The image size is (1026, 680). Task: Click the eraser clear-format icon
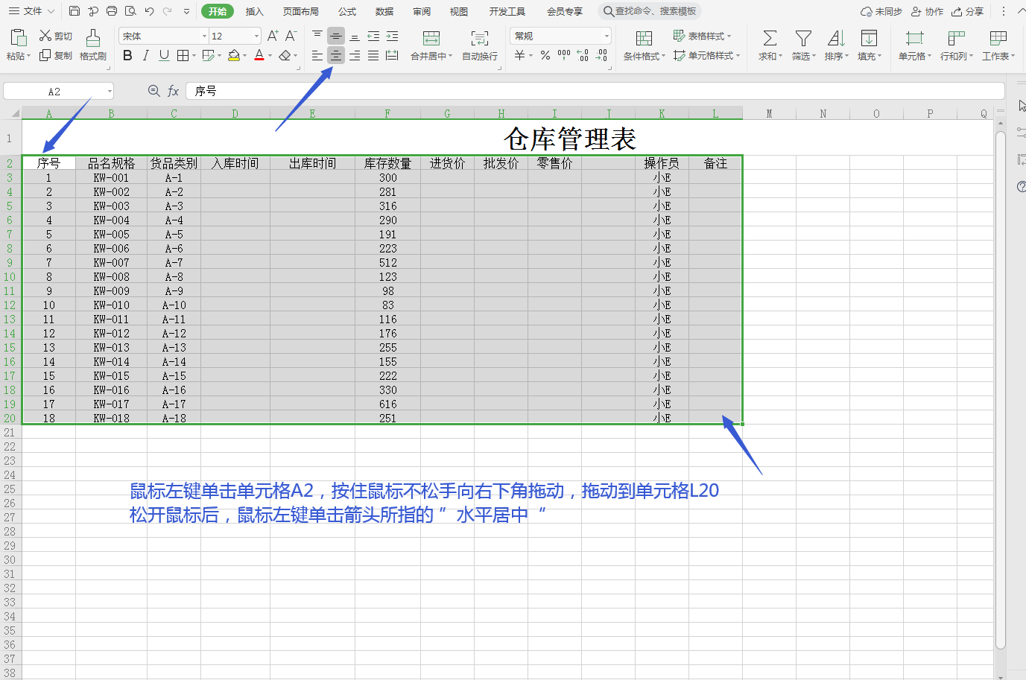[x=285, y=56]
